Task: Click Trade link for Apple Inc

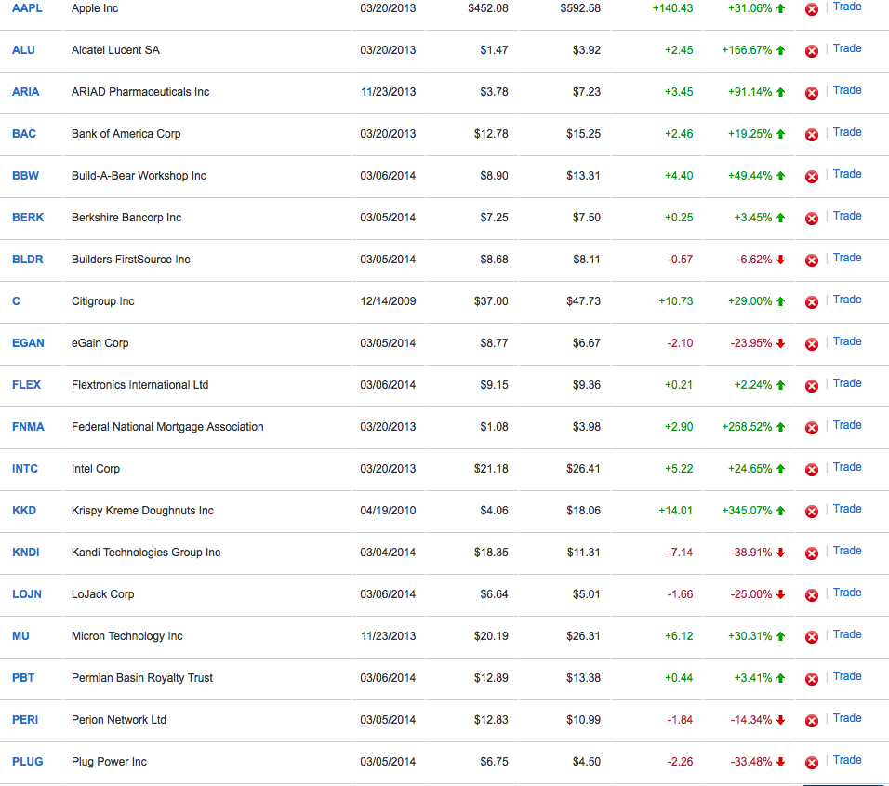Action: point(847,7)
